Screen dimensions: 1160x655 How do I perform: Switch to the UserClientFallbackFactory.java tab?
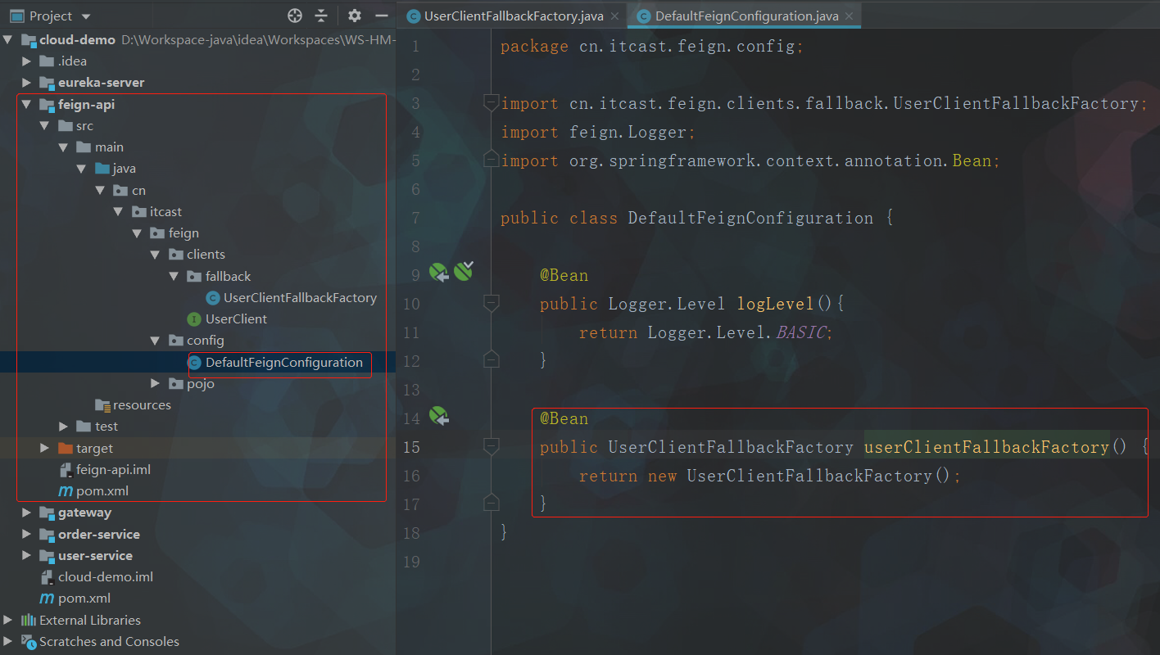513,16
